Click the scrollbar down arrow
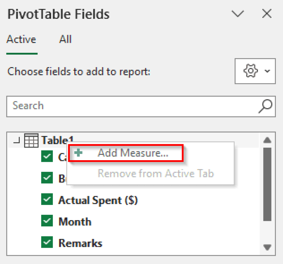Viewport: 283px width, 264px height. point(267,248)
